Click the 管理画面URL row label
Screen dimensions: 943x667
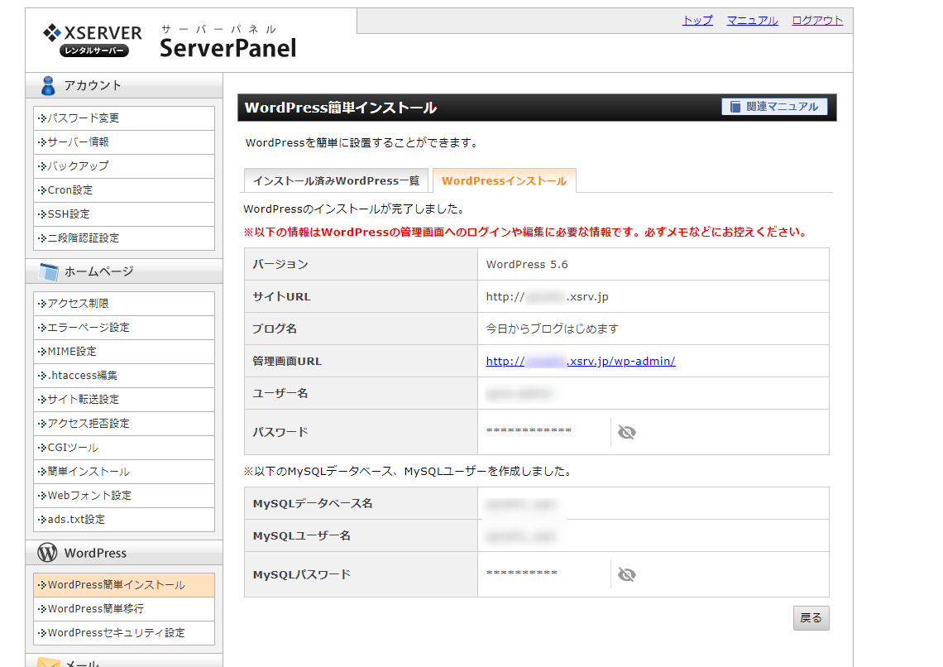pos(287,361)
